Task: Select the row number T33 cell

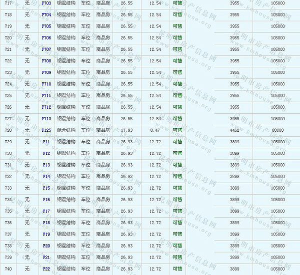Action: pyautogui.click(x=8, y=188)
